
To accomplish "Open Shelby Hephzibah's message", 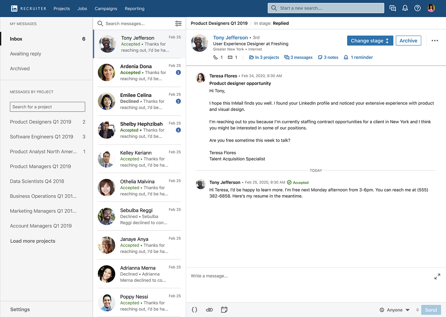I will 140,130.
